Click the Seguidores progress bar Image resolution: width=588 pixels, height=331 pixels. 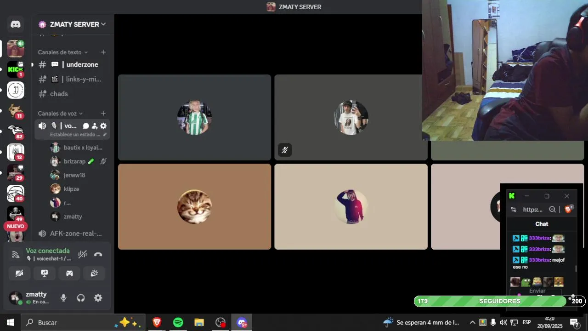click(x=499, y=301)
